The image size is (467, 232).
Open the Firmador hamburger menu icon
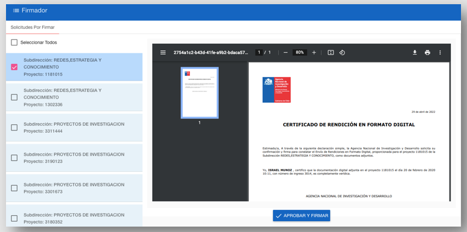(16, 11)
